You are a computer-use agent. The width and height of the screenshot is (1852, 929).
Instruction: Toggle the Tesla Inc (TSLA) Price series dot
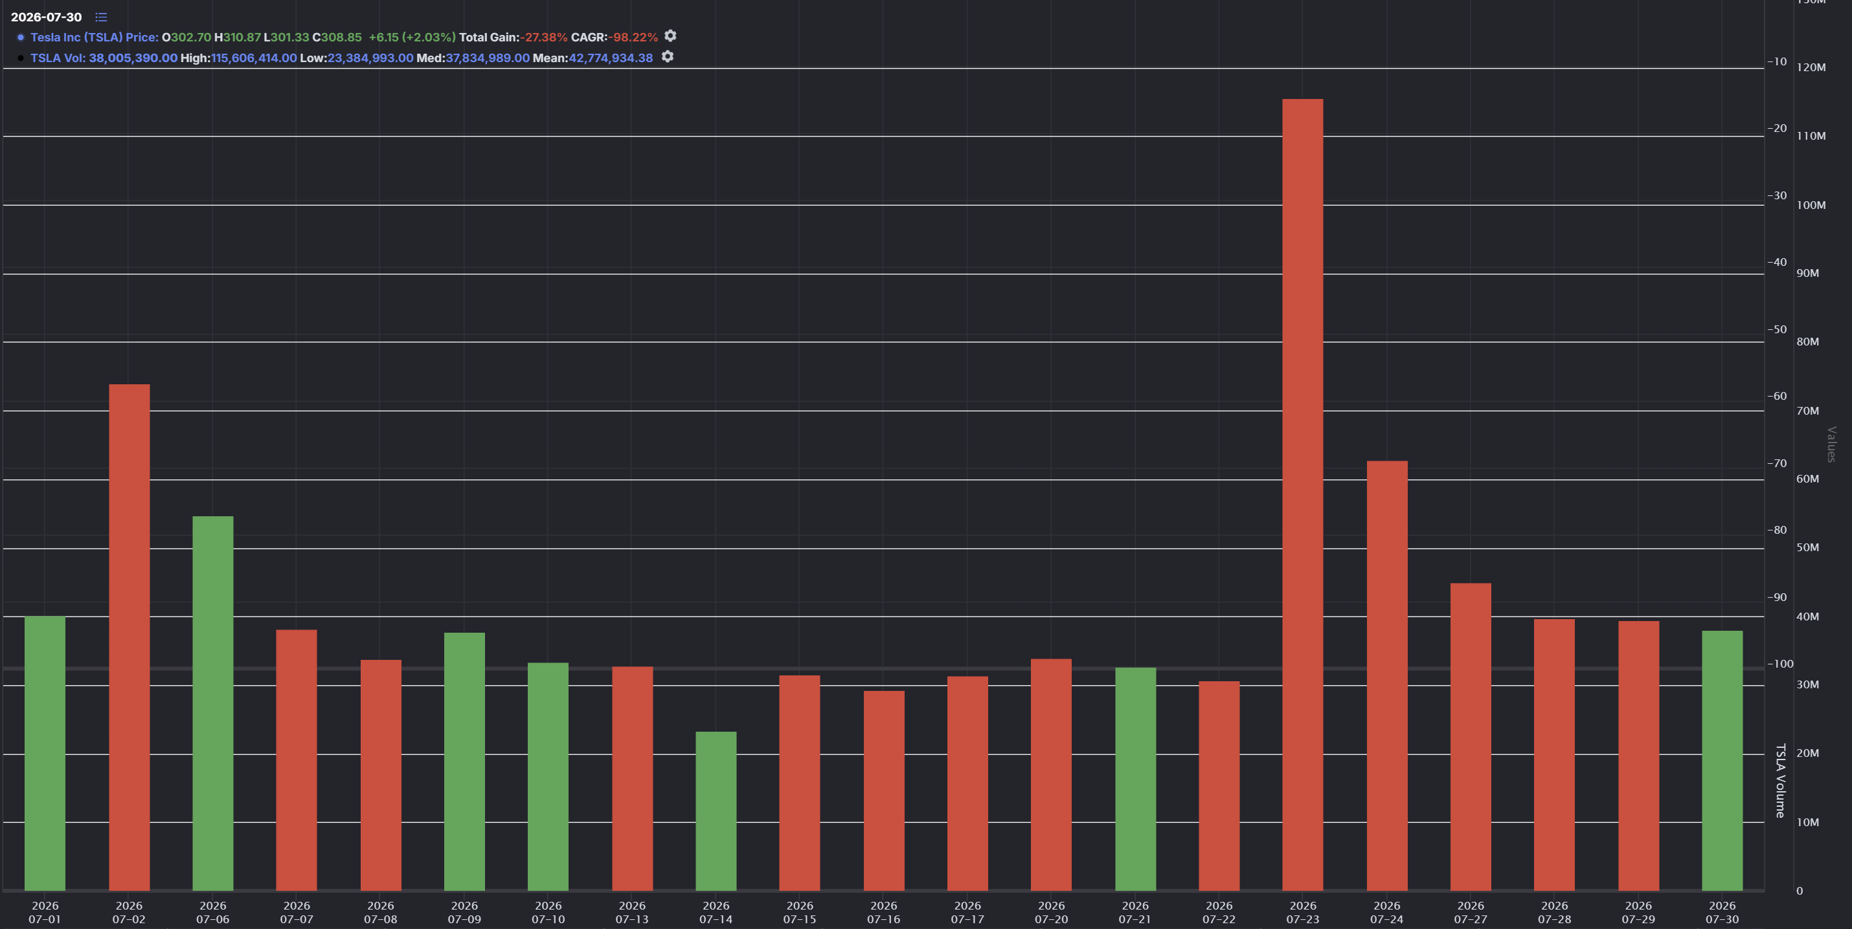(x=21, y=38)
